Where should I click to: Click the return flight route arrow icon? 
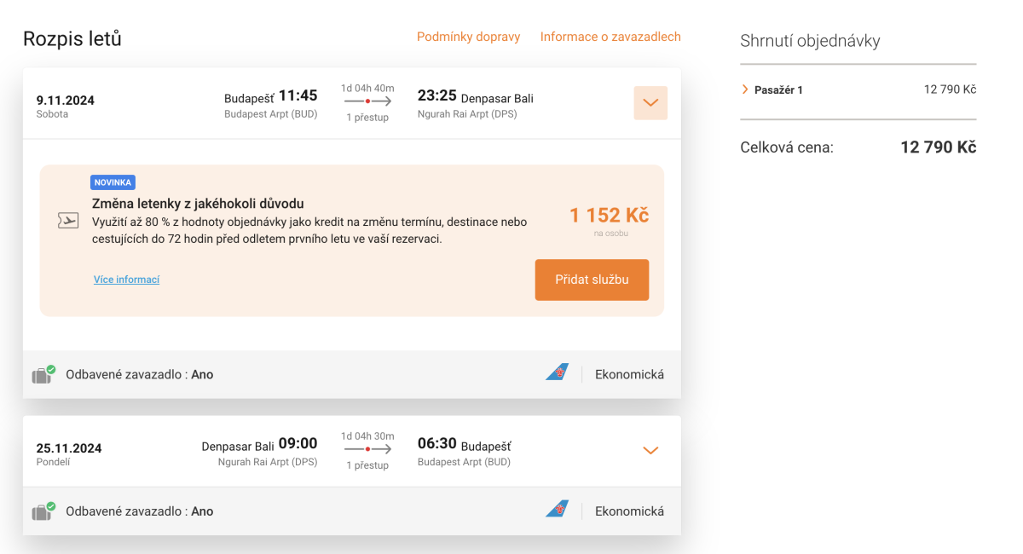[367, 449]
